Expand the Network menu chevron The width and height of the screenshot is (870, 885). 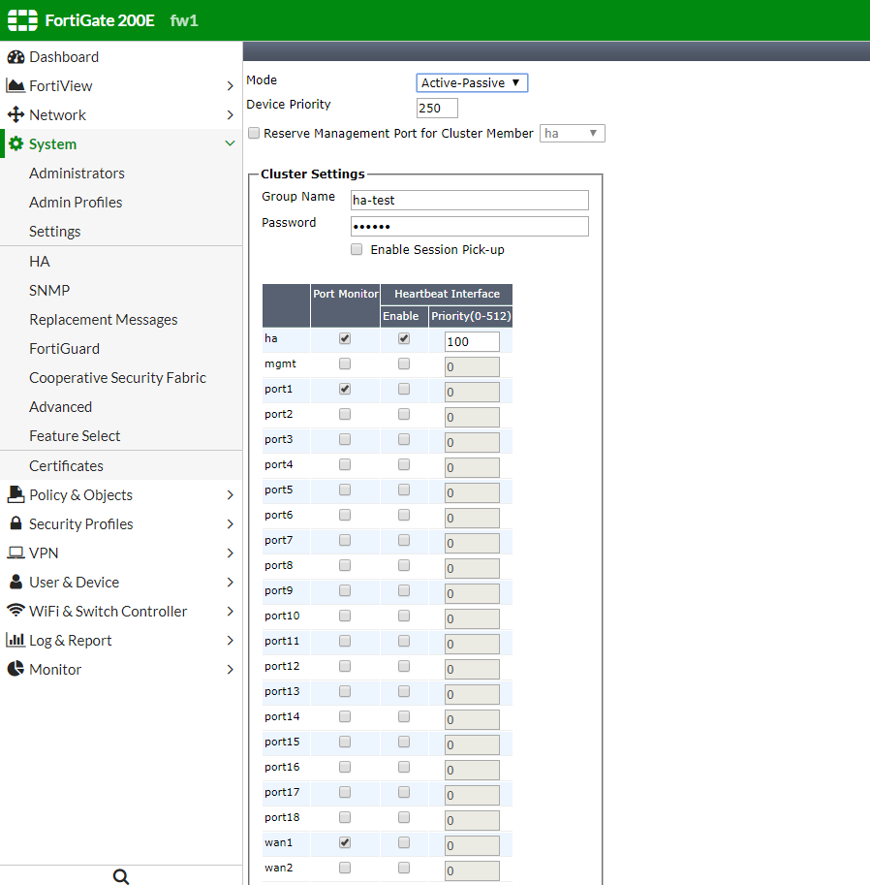(x=231, y=115)
